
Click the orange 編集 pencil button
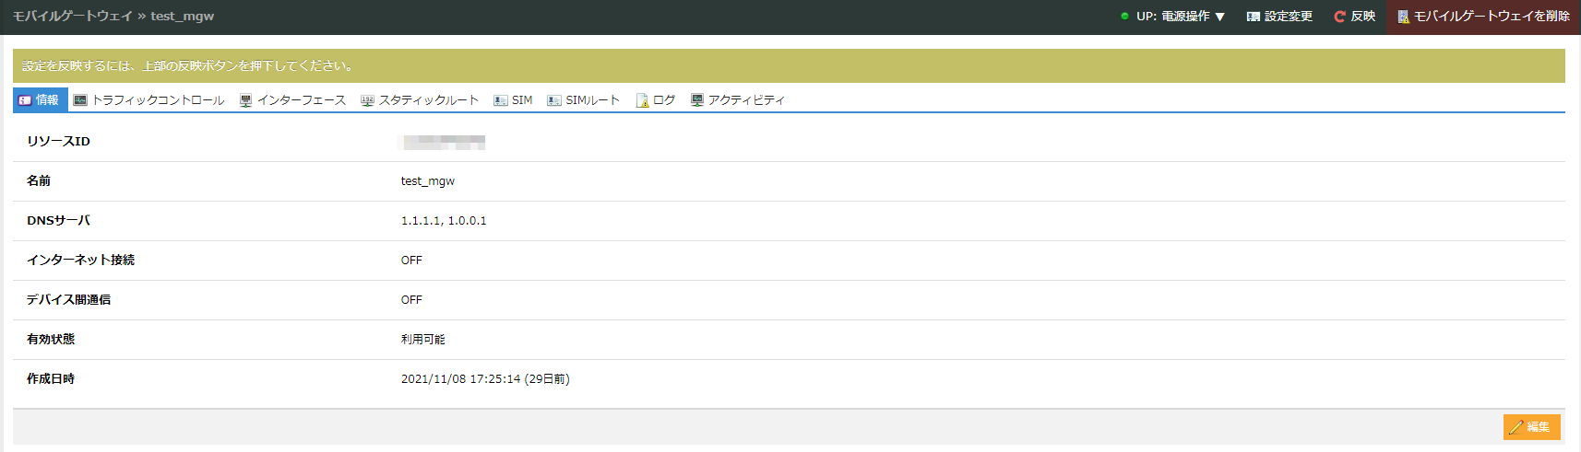[x=1531, y=427]
